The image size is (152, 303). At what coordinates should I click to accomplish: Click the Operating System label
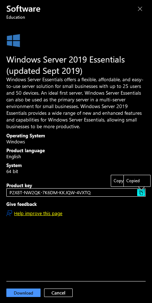click(26, 136)
